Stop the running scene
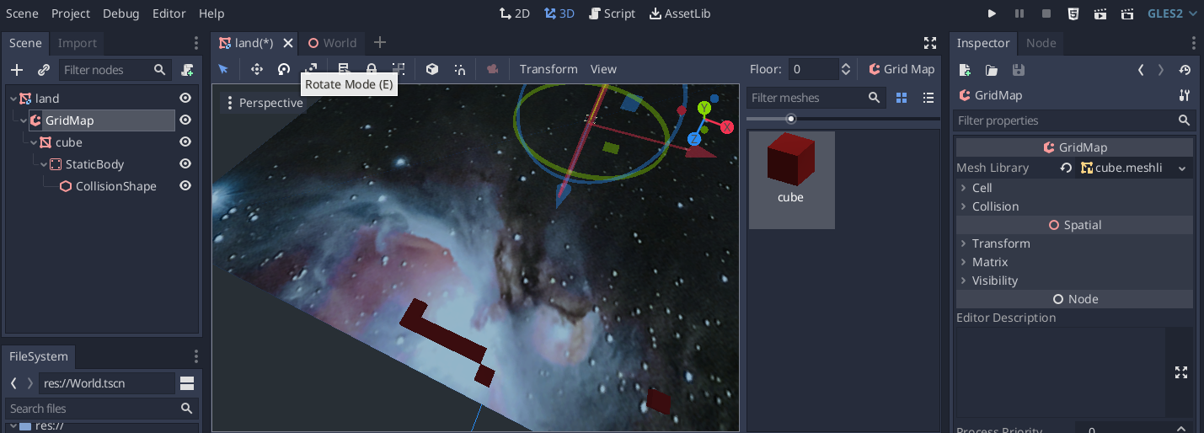 1046,13
